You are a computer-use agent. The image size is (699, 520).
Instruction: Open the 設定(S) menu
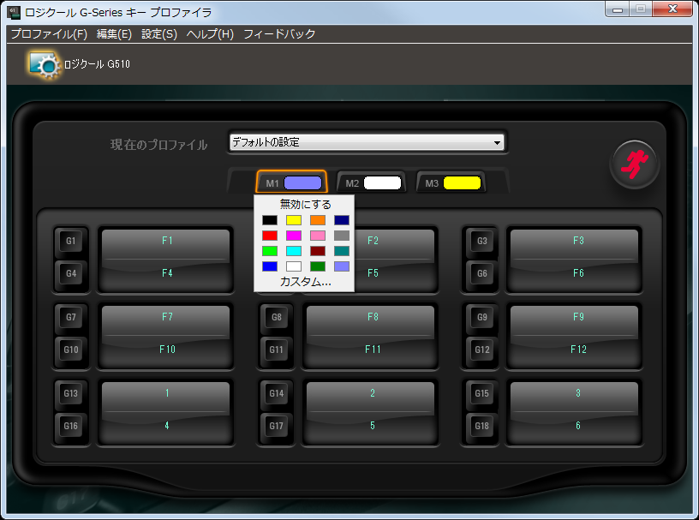click(x=159, y=34)
